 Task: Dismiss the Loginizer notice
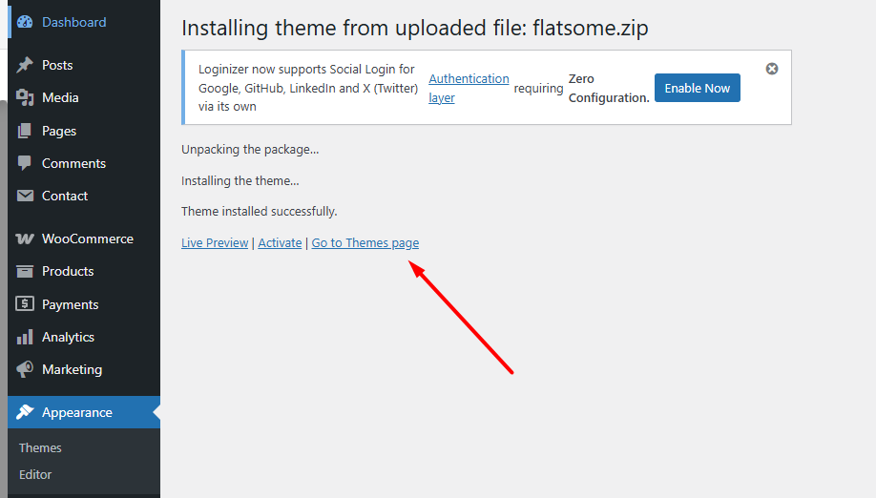(x=772, y=69)
